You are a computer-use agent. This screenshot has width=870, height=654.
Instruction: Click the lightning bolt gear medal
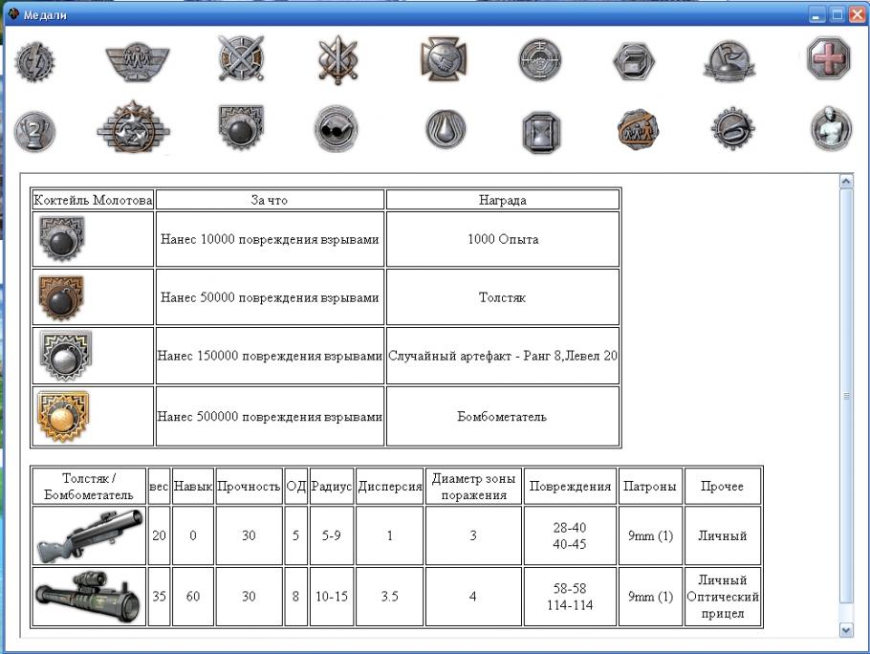tap(34, 62)
